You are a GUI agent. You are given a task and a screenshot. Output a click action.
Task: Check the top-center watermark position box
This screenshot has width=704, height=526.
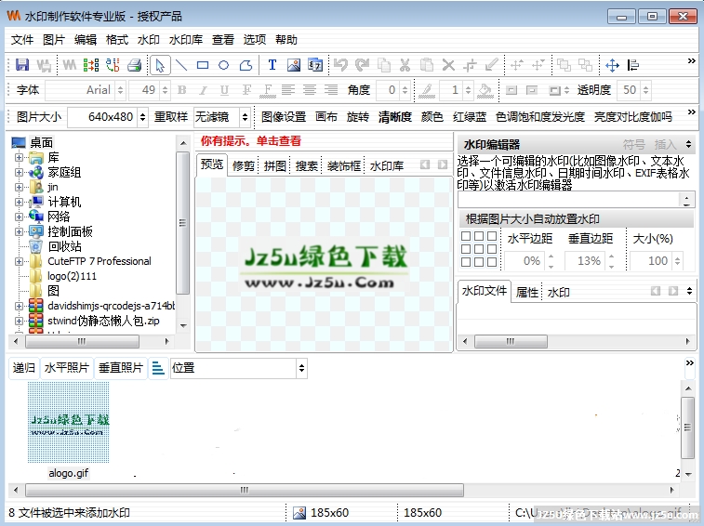pyautogui.click(x=479, y=236)
